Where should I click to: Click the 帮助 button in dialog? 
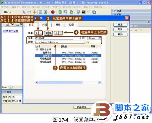coord(120,34)
